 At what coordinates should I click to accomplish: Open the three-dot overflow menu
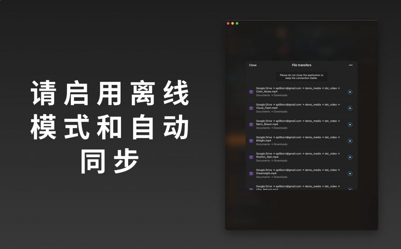(350, 65)
